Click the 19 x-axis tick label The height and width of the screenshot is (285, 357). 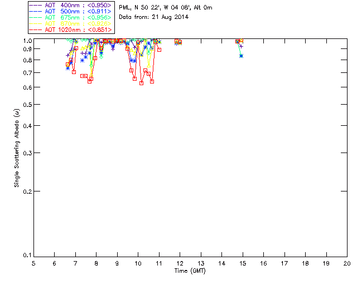326,263
